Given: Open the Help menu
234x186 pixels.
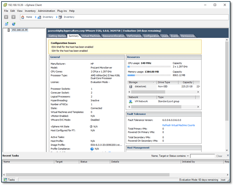Looking at the screenshot, I should pos(72,11).
